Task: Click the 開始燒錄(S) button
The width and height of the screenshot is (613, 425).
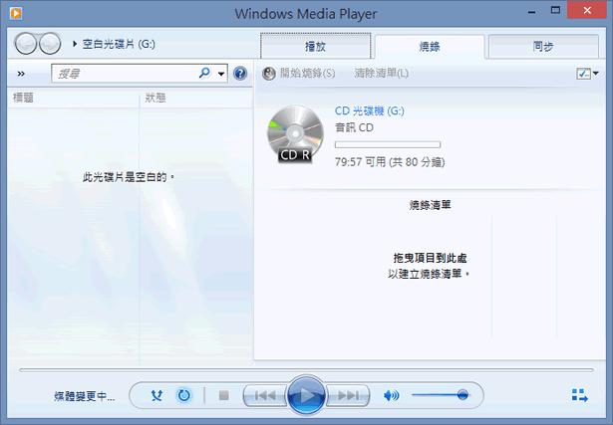Action: click(x=299, y=73)
